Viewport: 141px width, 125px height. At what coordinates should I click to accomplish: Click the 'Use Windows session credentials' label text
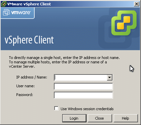(x=87, y=109)
